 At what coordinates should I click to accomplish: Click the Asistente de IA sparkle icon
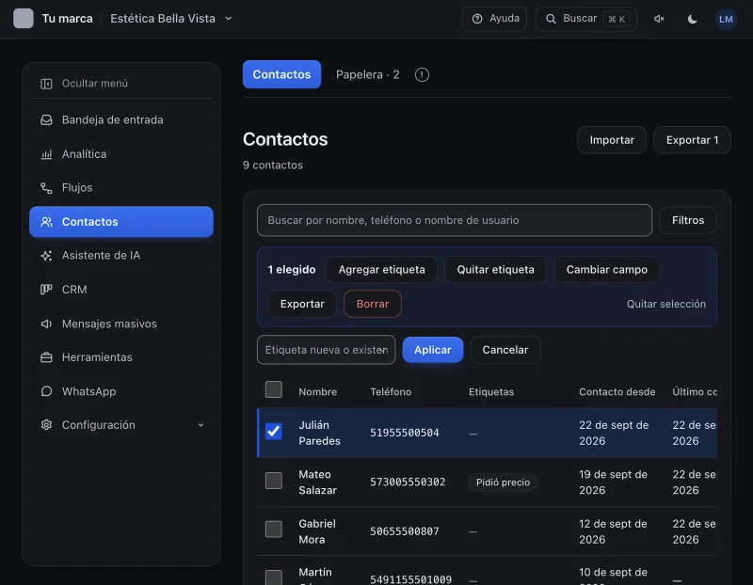(46, 255)
